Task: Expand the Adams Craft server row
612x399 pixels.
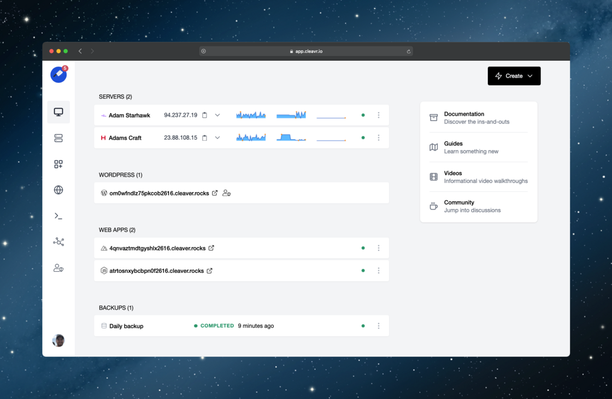Action: click(x=217, y=138)
